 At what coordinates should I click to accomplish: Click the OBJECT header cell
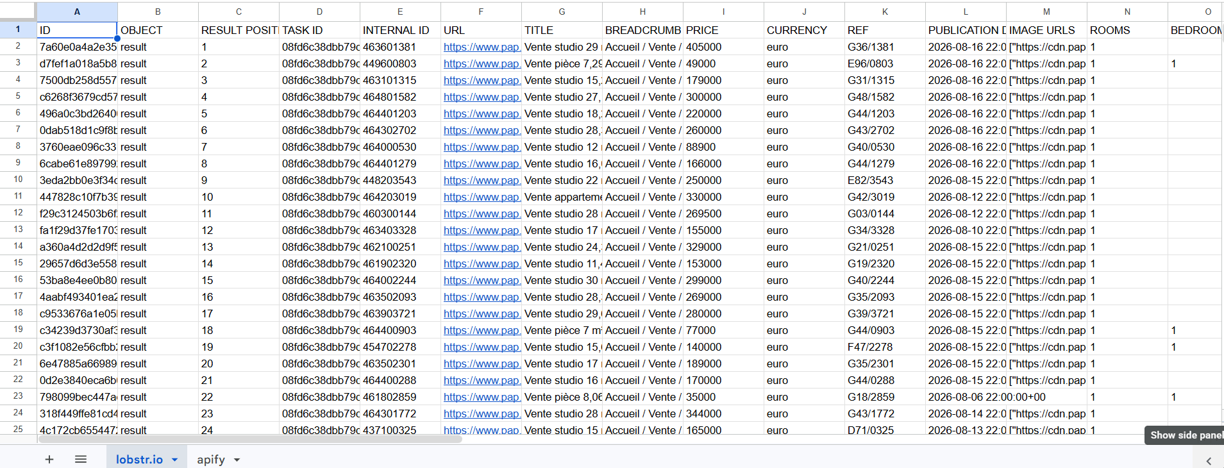158,30
